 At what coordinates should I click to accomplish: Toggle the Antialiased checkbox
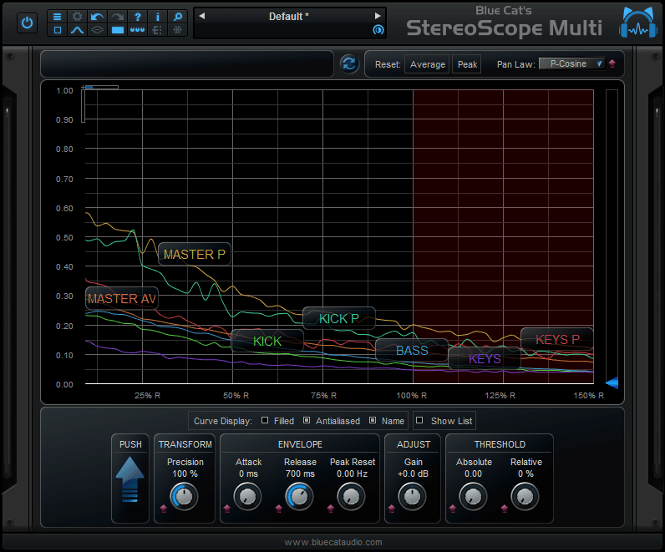tap(307, 421)
